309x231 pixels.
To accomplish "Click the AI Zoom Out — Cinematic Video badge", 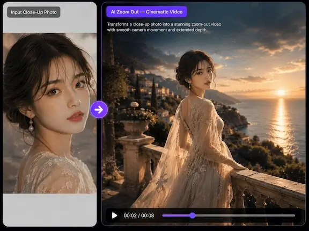I will coord(146,12).
